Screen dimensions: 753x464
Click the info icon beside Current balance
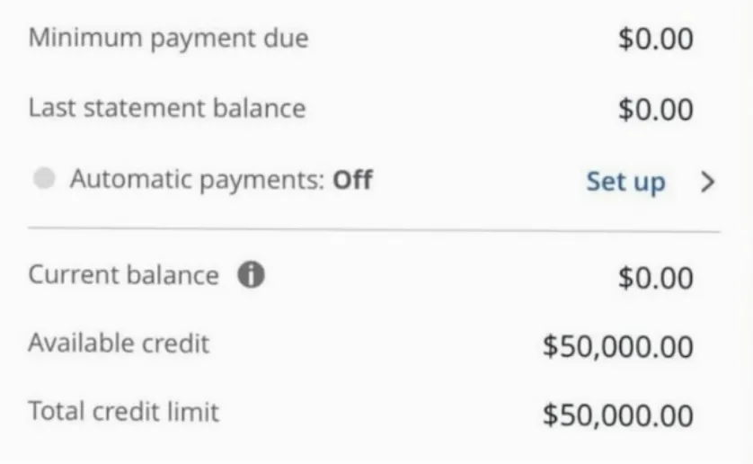coord(252,275)
